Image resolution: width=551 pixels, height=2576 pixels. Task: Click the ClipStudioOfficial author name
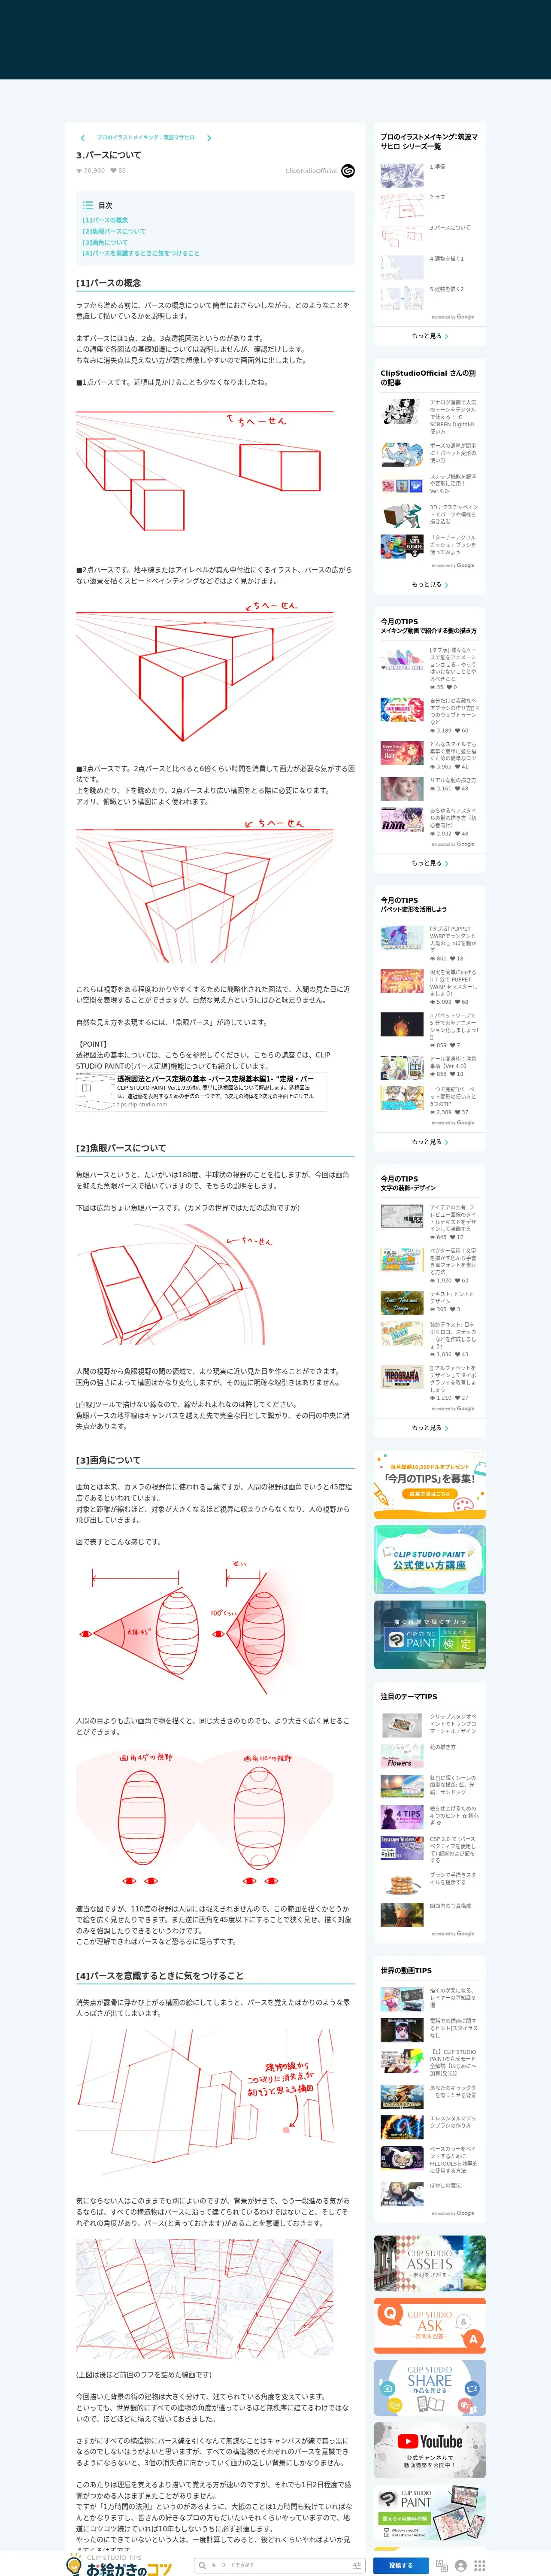pyautogui.click(x=311, y=171)
